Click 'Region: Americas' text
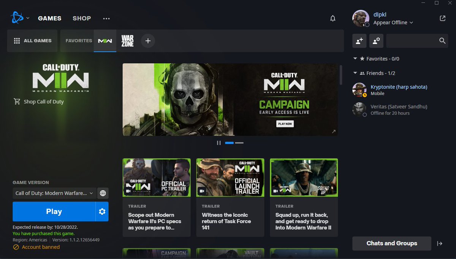 (x=30, y=240)
